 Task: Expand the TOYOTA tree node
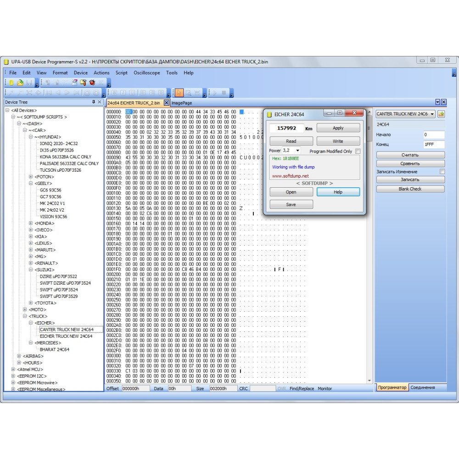[31, 302]
